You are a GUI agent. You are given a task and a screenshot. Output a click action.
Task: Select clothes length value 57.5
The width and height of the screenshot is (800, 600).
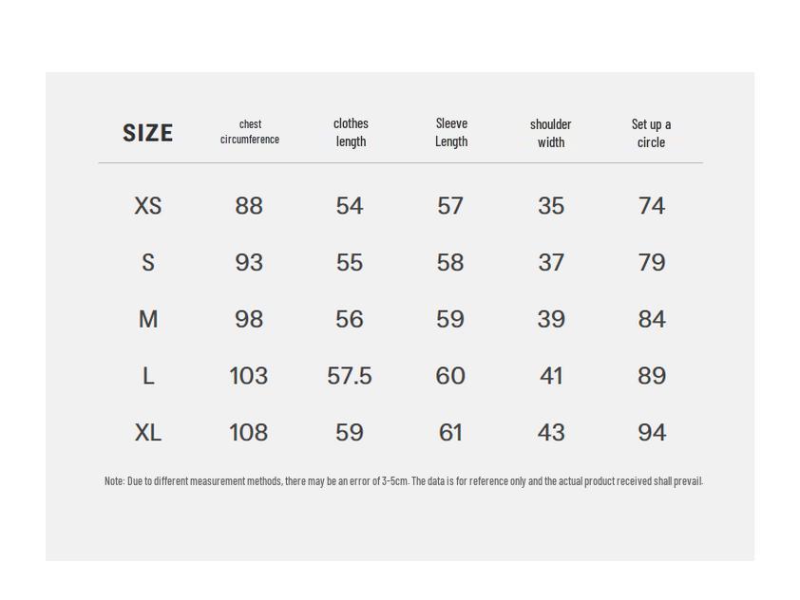point(350,377)
